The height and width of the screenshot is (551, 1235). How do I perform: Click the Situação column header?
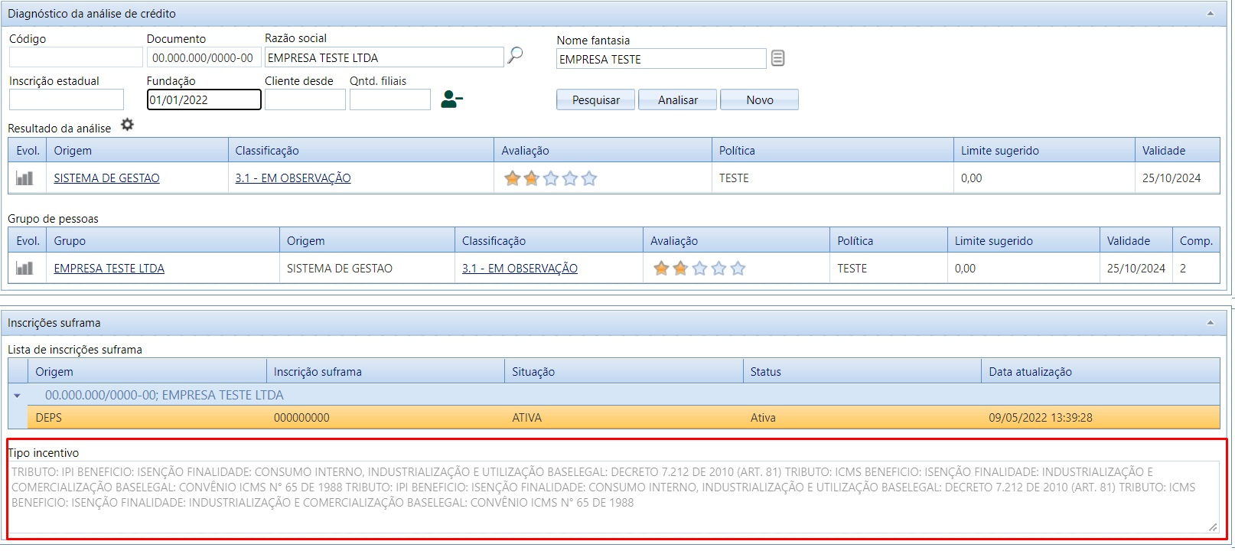click(x=624, y=372)
